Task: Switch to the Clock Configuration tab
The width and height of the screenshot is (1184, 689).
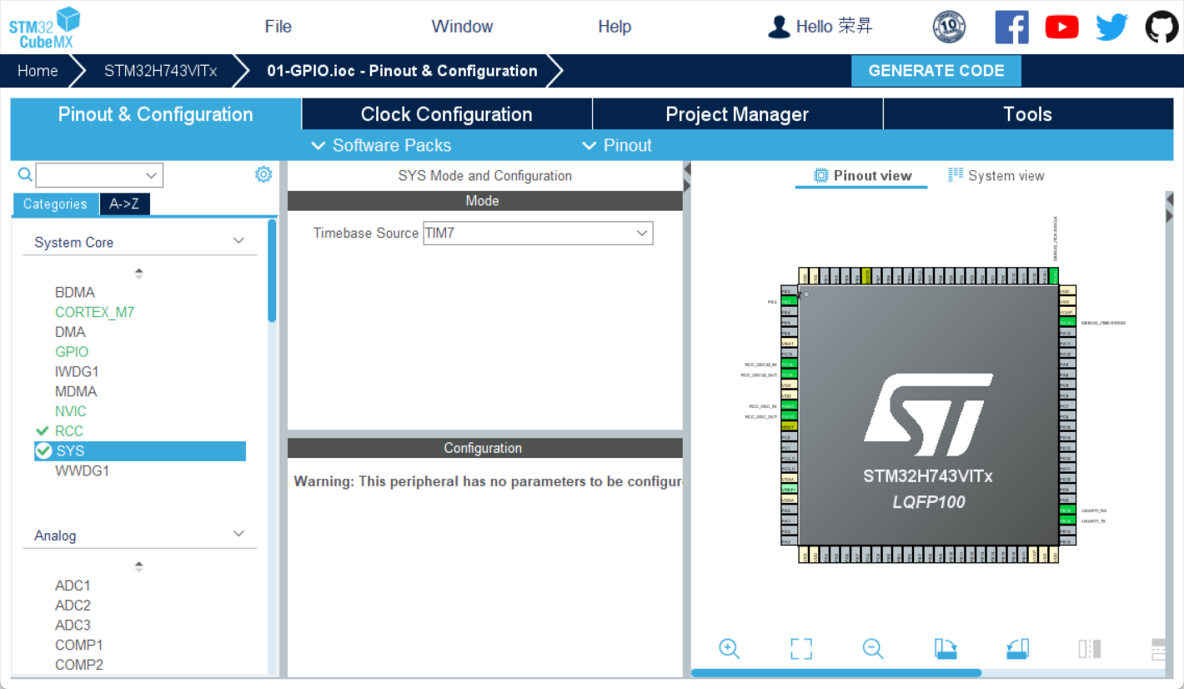Action: (x=447, y=114)
